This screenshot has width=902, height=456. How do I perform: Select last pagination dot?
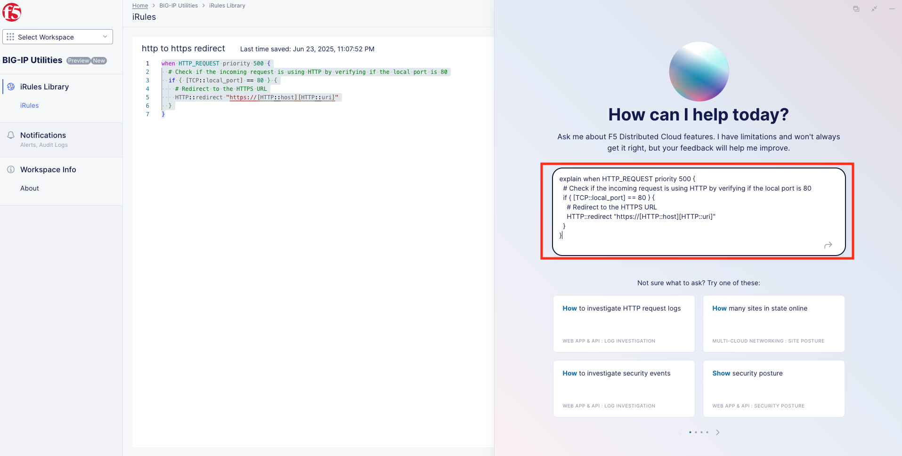click(707, 432)
